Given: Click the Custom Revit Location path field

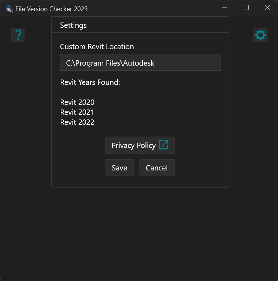Looking at the screenshot, I should [140, 62].
